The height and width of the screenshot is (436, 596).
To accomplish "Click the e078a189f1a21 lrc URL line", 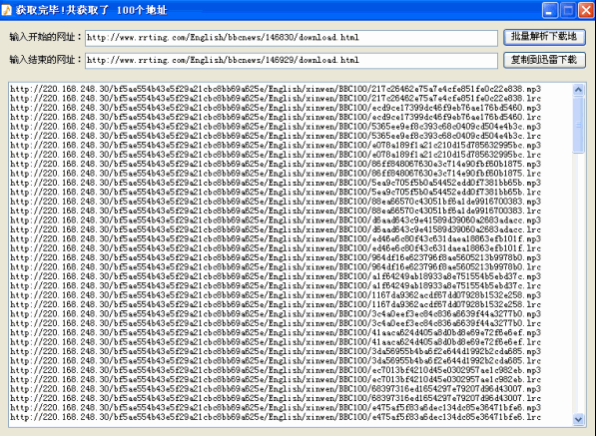I will pos(276,155).
